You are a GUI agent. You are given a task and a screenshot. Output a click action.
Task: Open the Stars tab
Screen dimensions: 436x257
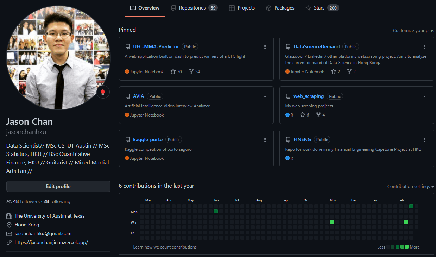tap(322, 8)
